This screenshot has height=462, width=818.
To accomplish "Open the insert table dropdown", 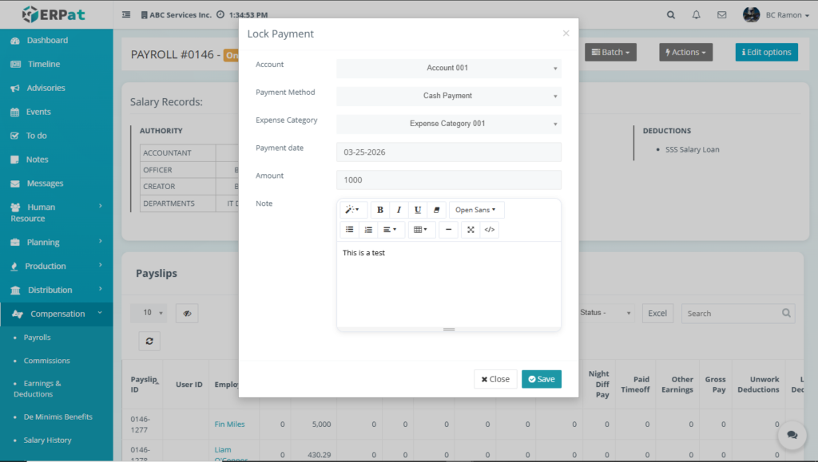I will click(420, 230).
